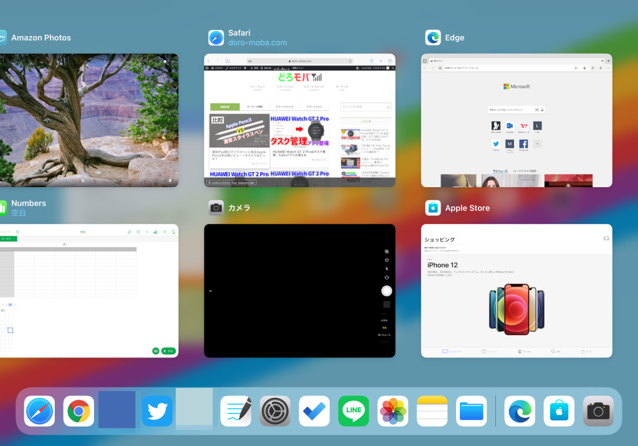This screenshot has width=638, height=446.
Task: Open the blue checkmark to-do app
Action: [314, 411]
